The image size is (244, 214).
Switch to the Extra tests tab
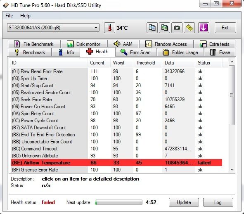click(x=214, y=44)
